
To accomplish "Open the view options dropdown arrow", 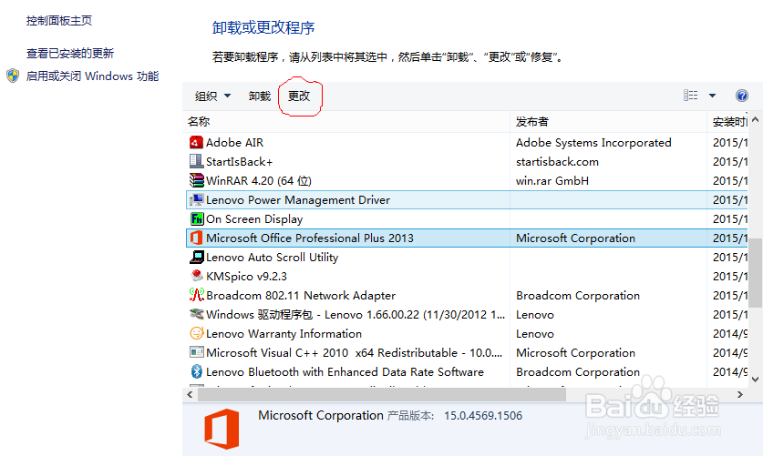I will pyautogui.click(x=712, y=96).
